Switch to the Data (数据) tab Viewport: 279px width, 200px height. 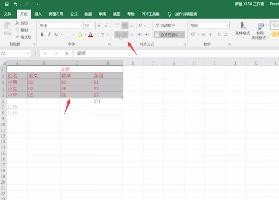(x=88, y=14)
